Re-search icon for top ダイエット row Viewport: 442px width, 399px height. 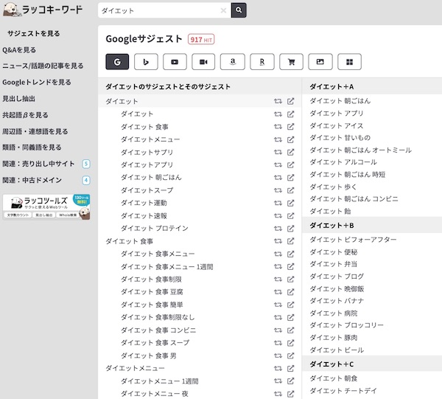coord(278,101)
